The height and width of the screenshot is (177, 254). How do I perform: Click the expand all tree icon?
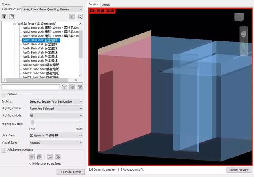click(4, 16)
